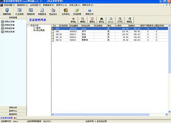Open 采购订货单 in the sidebar
Viewport: 171px width, 123px height.
pos(8,22)
